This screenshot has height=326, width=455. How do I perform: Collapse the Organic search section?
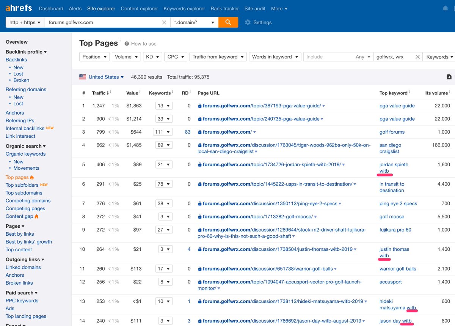tap(25, 146)
